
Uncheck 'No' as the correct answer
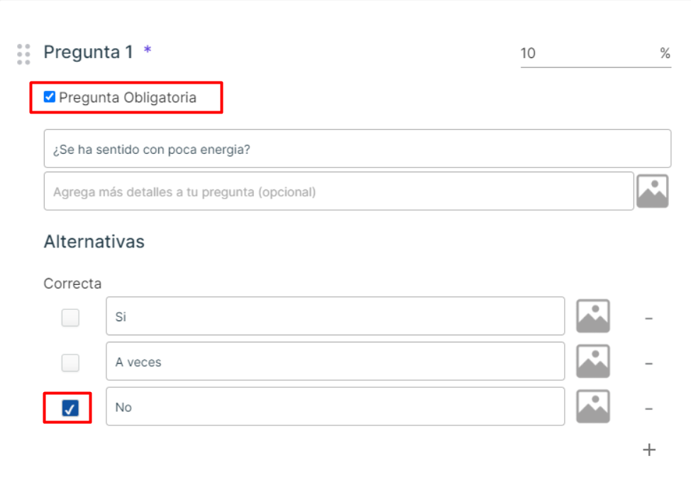pos(70,408)
